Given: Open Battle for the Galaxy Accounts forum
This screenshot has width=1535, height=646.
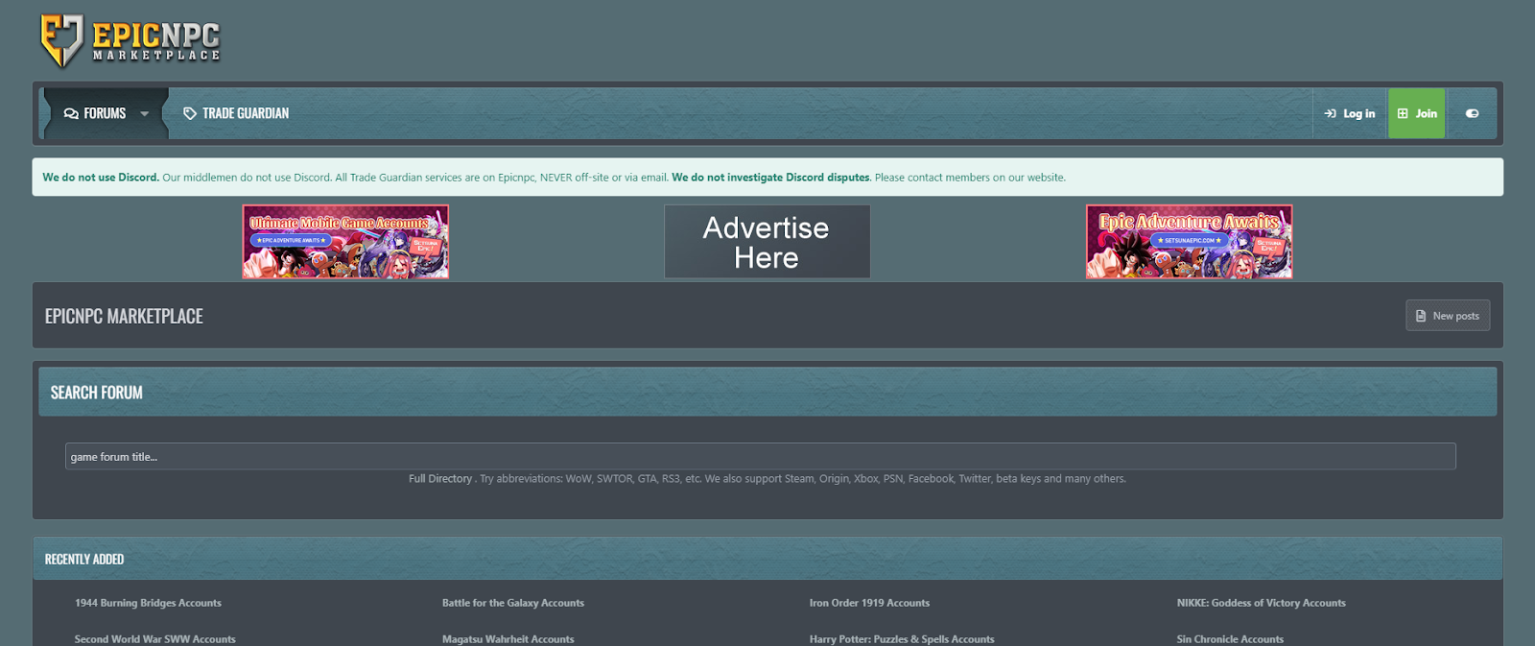Looking at the screenshot, I should pyautogui.click(x=513, y=603).
